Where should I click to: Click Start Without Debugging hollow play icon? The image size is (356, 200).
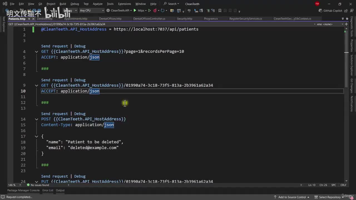149,11
